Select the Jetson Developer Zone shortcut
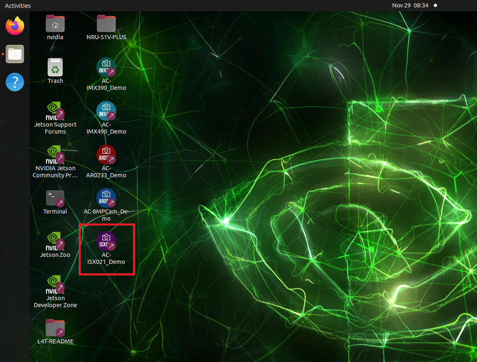The image size is (477, 362). tap(55, 285)
